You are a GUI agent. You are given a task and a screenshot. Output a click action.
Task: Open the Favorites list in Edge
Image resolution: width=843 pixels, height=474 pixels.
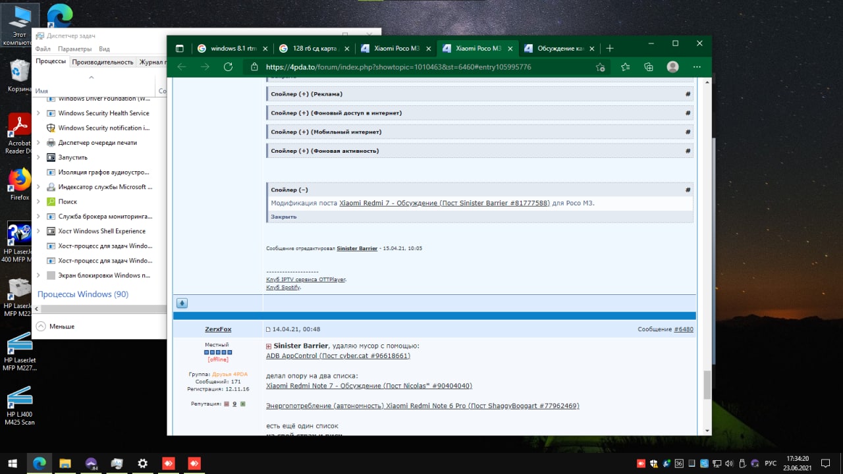pyautogui.click(x=625, y=66)
